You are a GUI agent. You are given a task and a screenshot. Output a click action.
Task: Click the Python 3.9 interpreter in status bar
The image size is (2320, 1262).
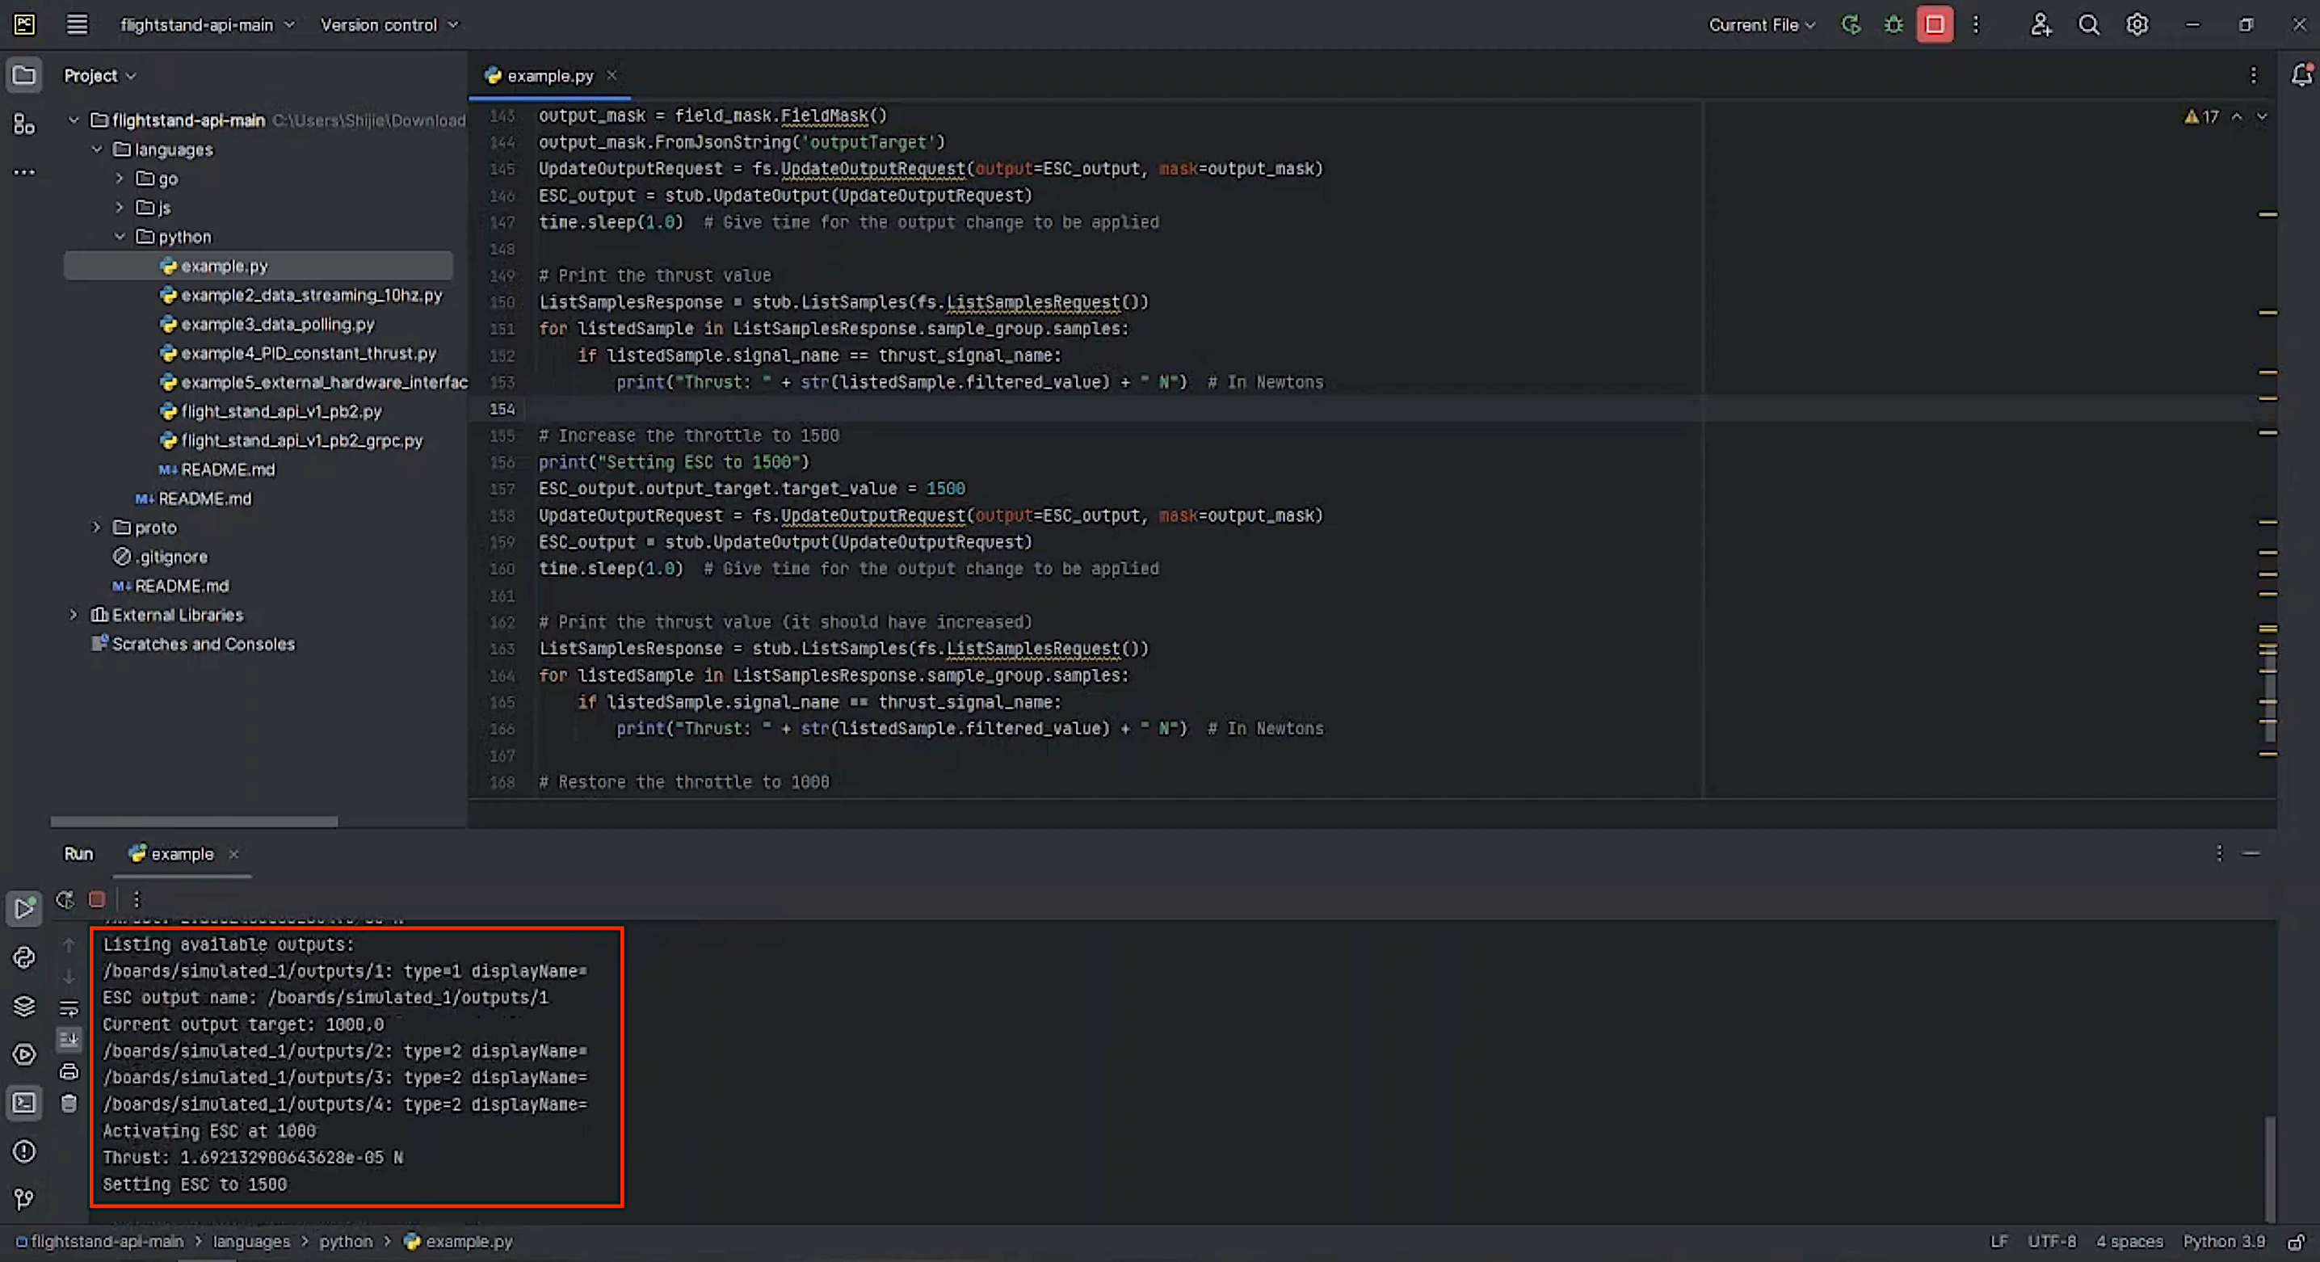coord(2225,1240)
